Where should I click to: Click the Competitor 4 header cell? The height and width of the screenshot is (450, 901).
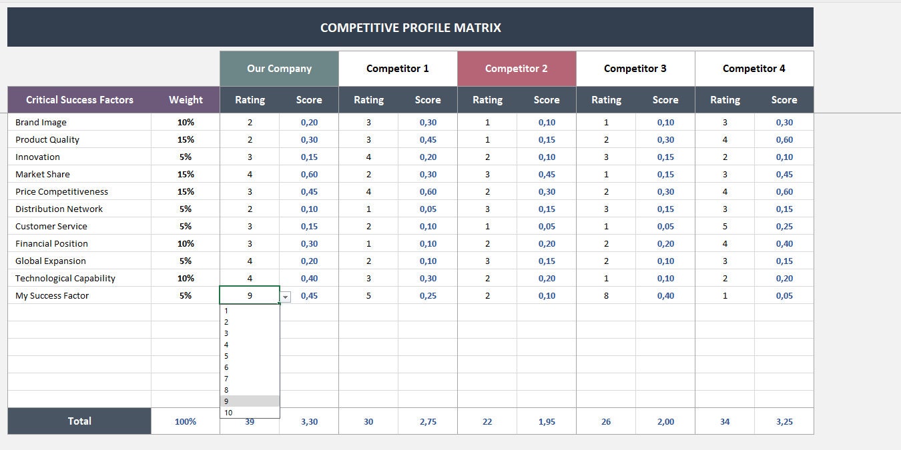754,68
